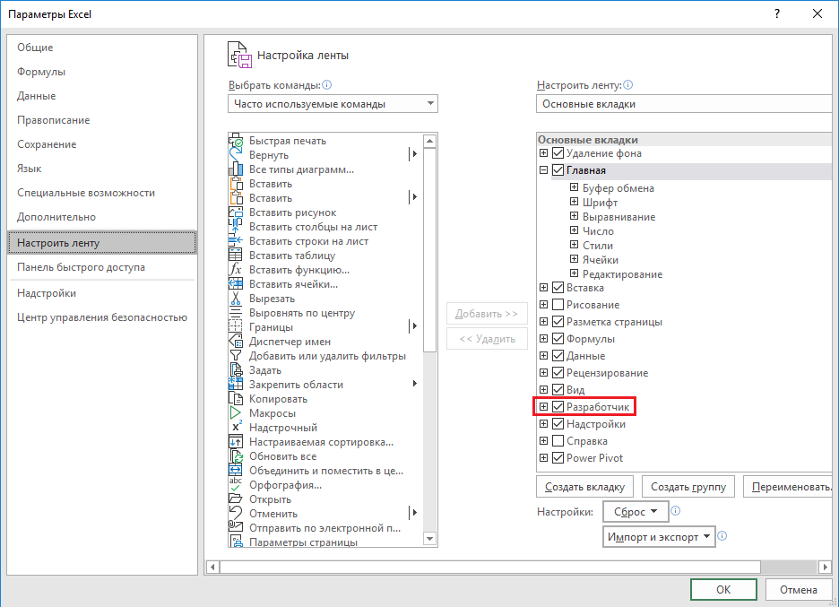Select the Задать print area icon
The width and height of the screenshot is (839, 607).
coord(236,370)
